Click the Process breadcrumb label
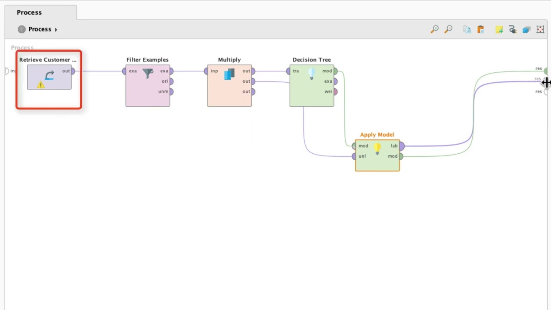 (x=40, y=29)
